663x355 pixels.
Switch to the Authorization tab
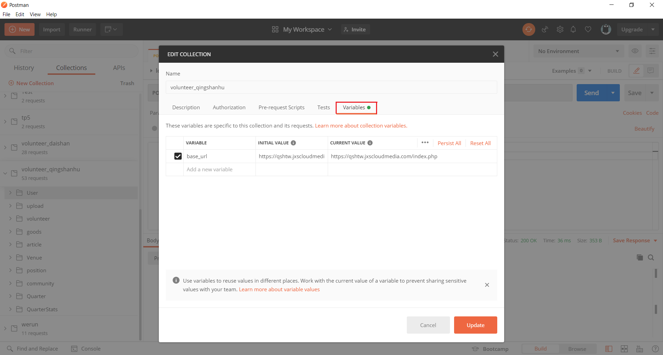tap(229, 108)
